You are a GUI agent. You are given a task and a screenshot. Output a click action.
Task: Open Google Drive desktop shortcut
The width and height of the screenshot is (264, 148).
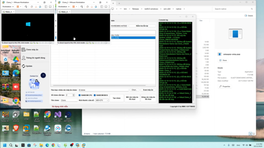click(x=16, y=61)
